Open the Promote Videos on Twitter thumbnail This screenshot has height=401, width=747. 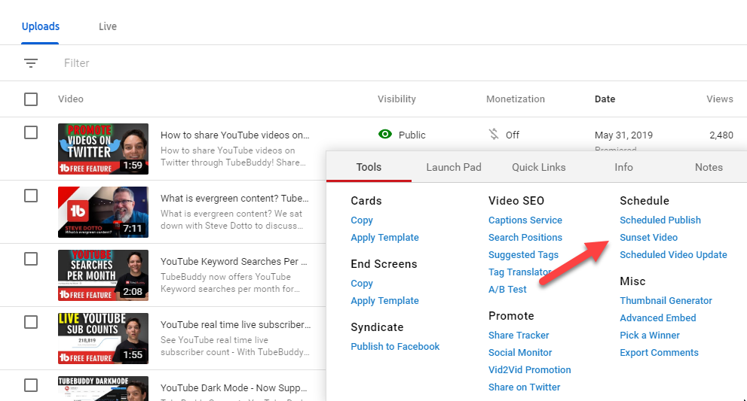coord(103,149)
